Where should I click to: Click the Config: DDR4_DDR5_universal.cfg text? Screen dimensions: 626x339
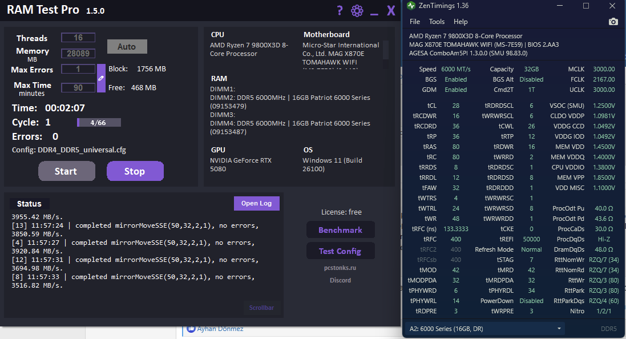point(68,150)
